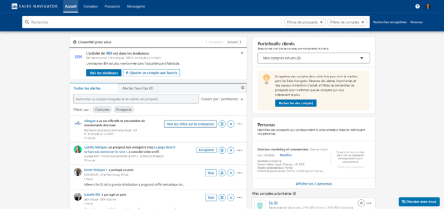Viewport: 444px width, 222px height.
Task: Open Camille Mérigon's name link
Action: pos(95,147)
